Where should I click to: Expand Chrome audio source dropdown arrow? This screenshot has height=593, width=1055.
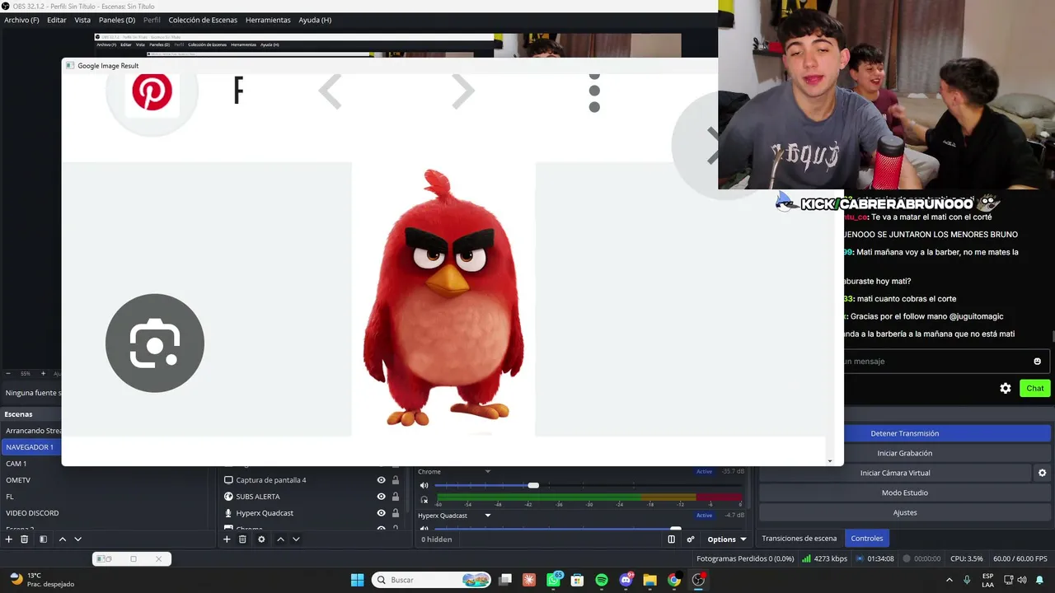click(x=487, y=472)
